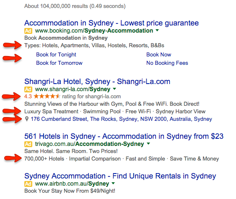Screen dimensions: 236x199
Task: Open 'Accommodation in Sydney - Lowest price guarantee' result
Action: click(x=112, y=23)
